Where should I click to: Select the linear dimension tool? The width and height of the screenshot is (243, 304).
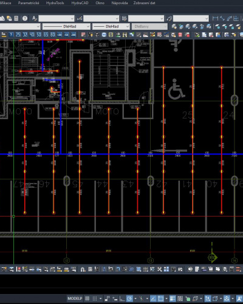point(215,18)
